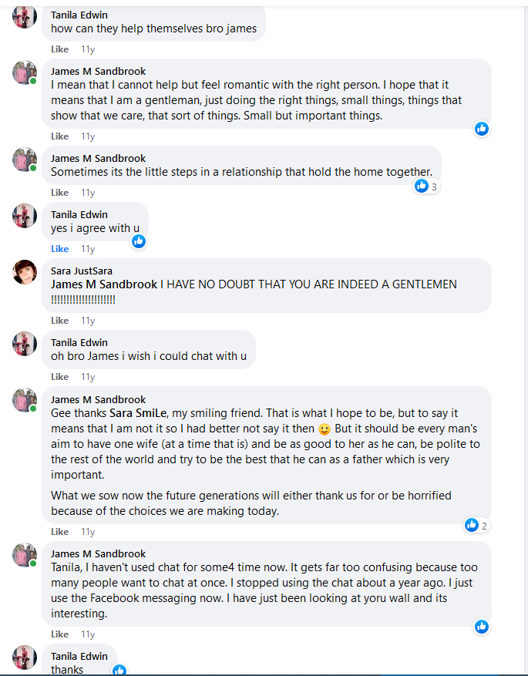
Task: Like the "little steps in a relationship" comment
Action: pos(59,193)
